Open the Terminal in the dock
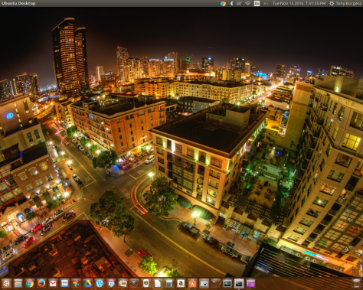The height and width of the screenshot is (290, 363). [x=239, y=283]
